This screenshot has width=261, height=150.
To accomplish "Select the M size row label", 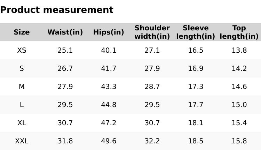I will point(22,87).
